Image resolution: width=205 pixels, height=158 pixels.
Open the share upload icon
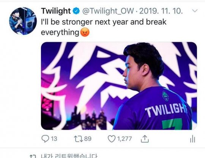pyautogui.click(x=145, y=139)
